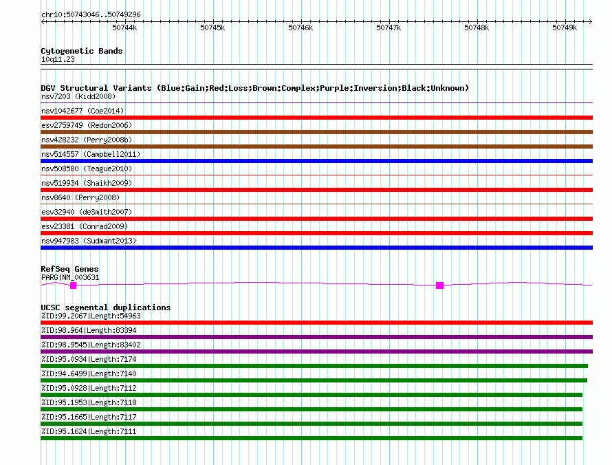Screen dimensions: 612x465
Task: Select the esv23381 (Conrad2009) label
Action: [x=85, y=226]
